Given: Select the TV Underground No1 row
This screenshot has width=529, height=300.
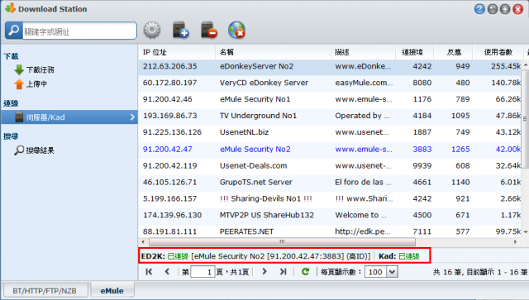Looking at the screenshot, I should point(331,116).
